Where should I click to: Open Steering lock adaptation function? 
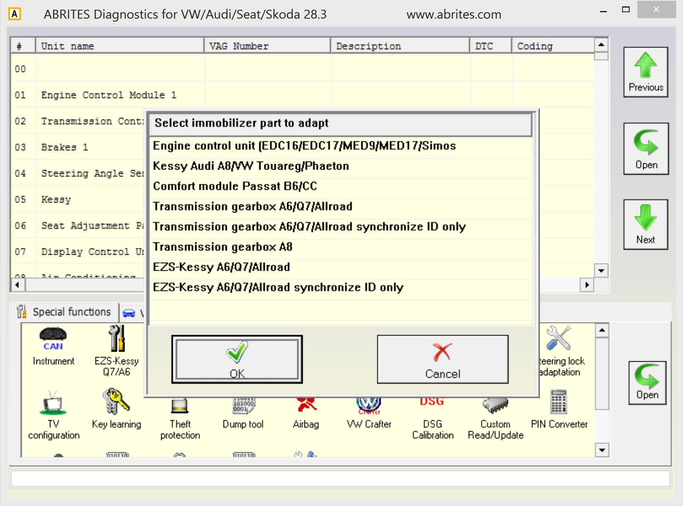point(562,351)
